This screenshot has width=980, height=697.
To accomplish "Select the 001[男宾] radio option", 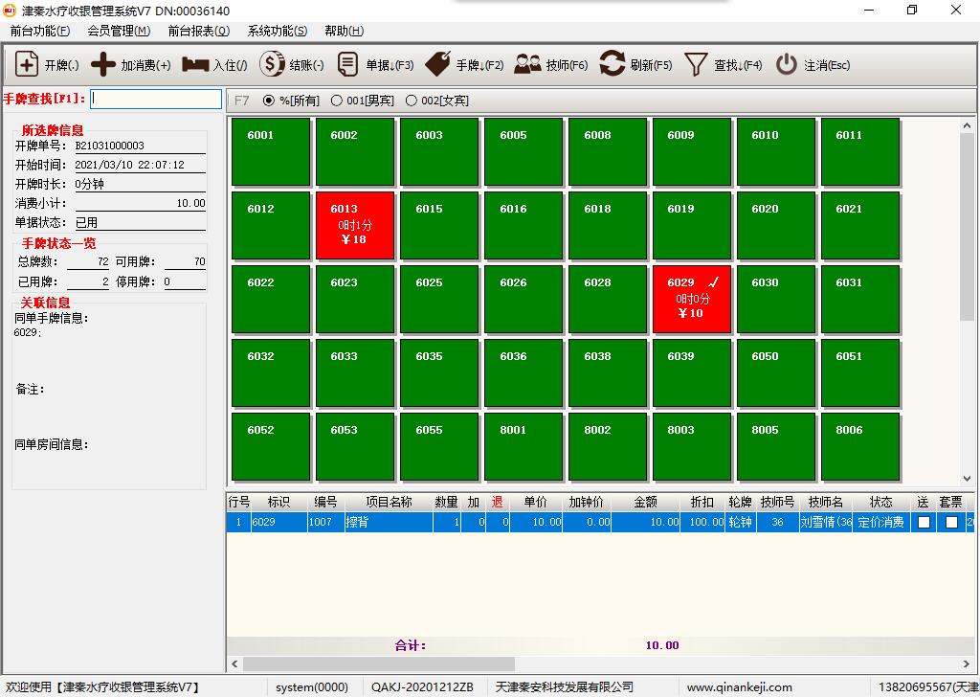I will click(337, 101).
